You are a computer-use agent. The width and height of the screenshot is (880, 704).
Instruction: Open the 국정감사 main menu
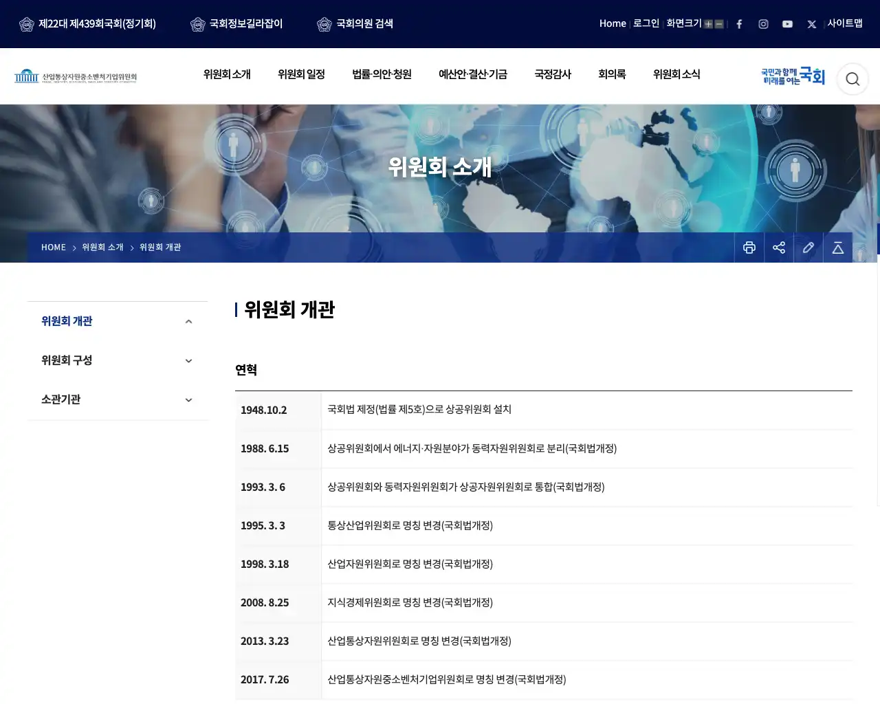click(553, 74)
